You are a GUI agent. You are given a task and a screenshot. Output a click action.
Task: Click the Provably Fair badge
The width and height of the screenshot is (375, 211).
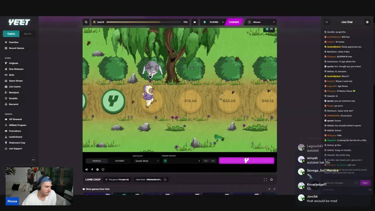point(117,180)
